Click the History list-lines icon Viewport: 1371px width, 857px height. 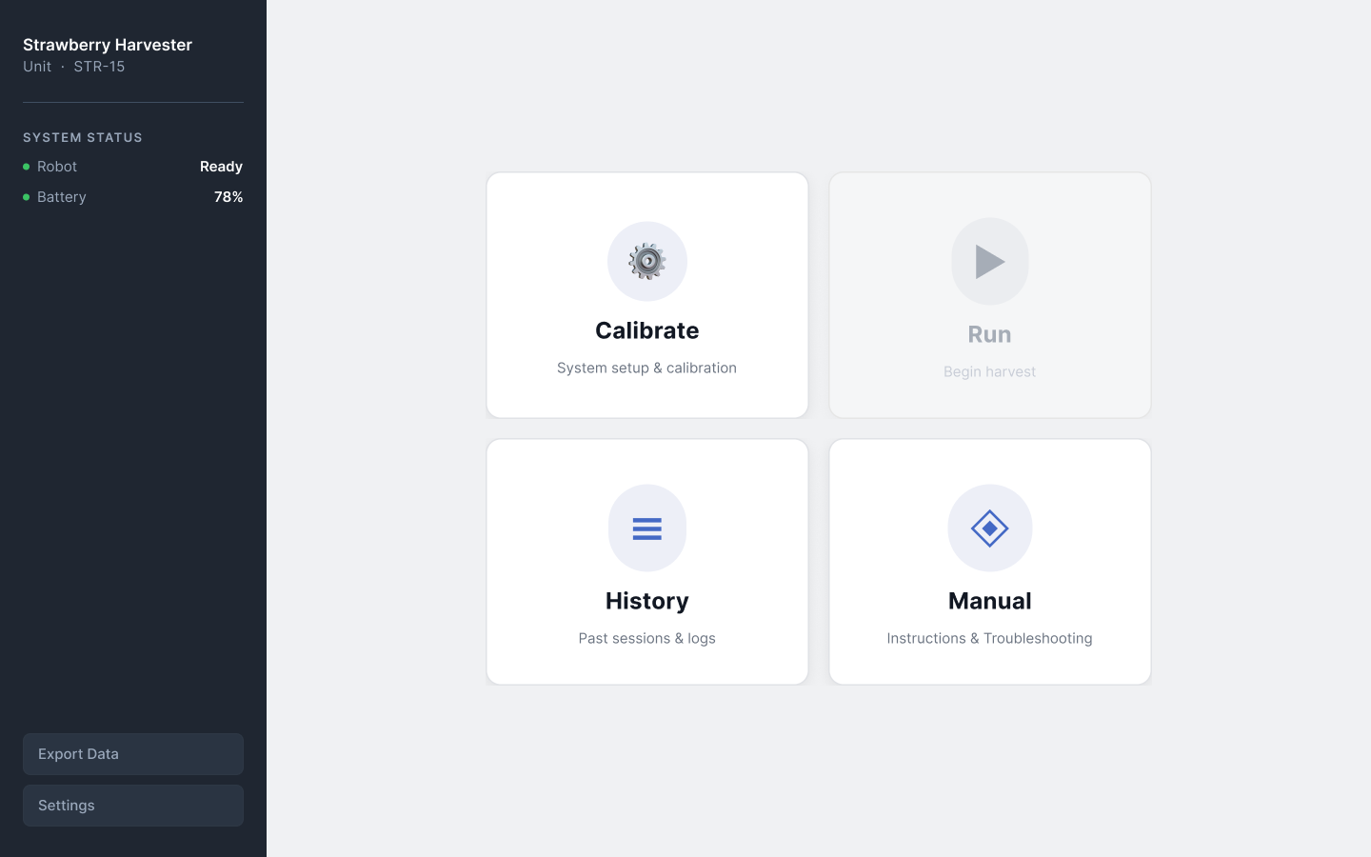click(647, 528)
